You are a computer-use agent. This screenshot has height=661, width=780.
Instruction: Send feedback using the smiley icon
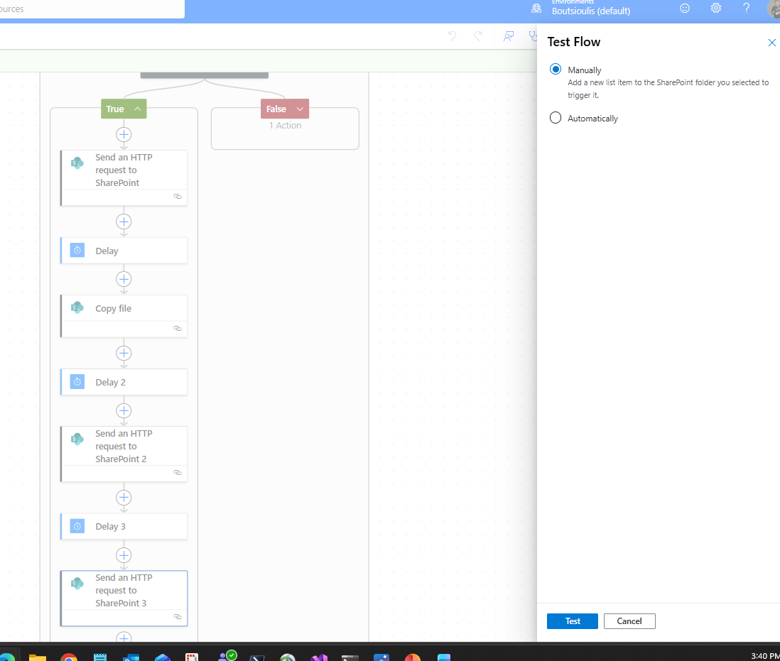[x=685, y=9]
